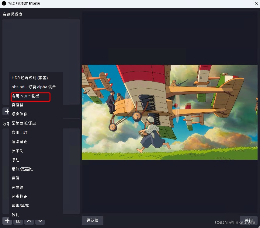
Task: Move effect filter up with arrow icon
Action: coord(29,221)
